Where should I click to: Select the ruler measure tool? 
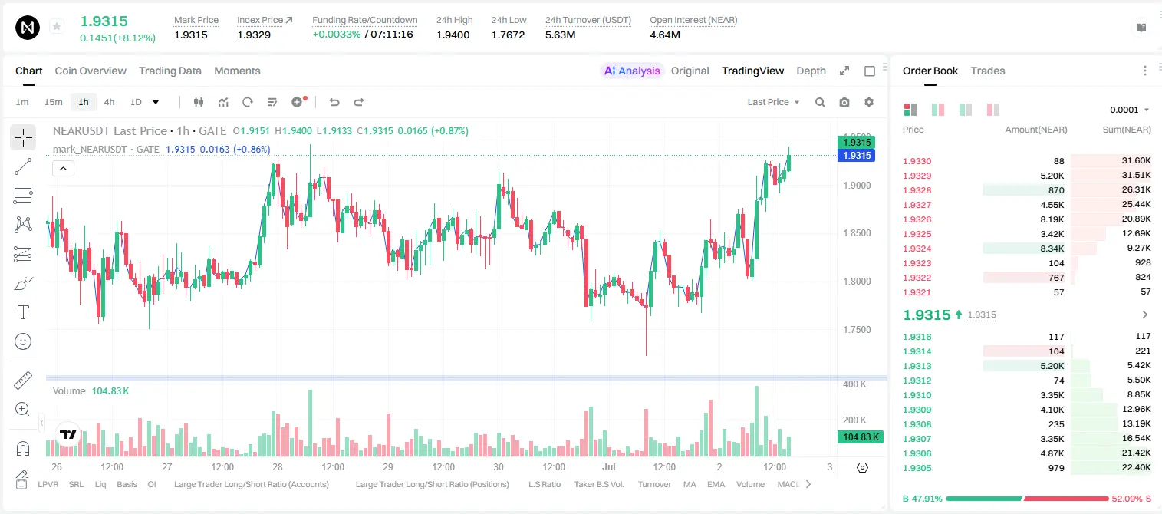pos(23,381)
